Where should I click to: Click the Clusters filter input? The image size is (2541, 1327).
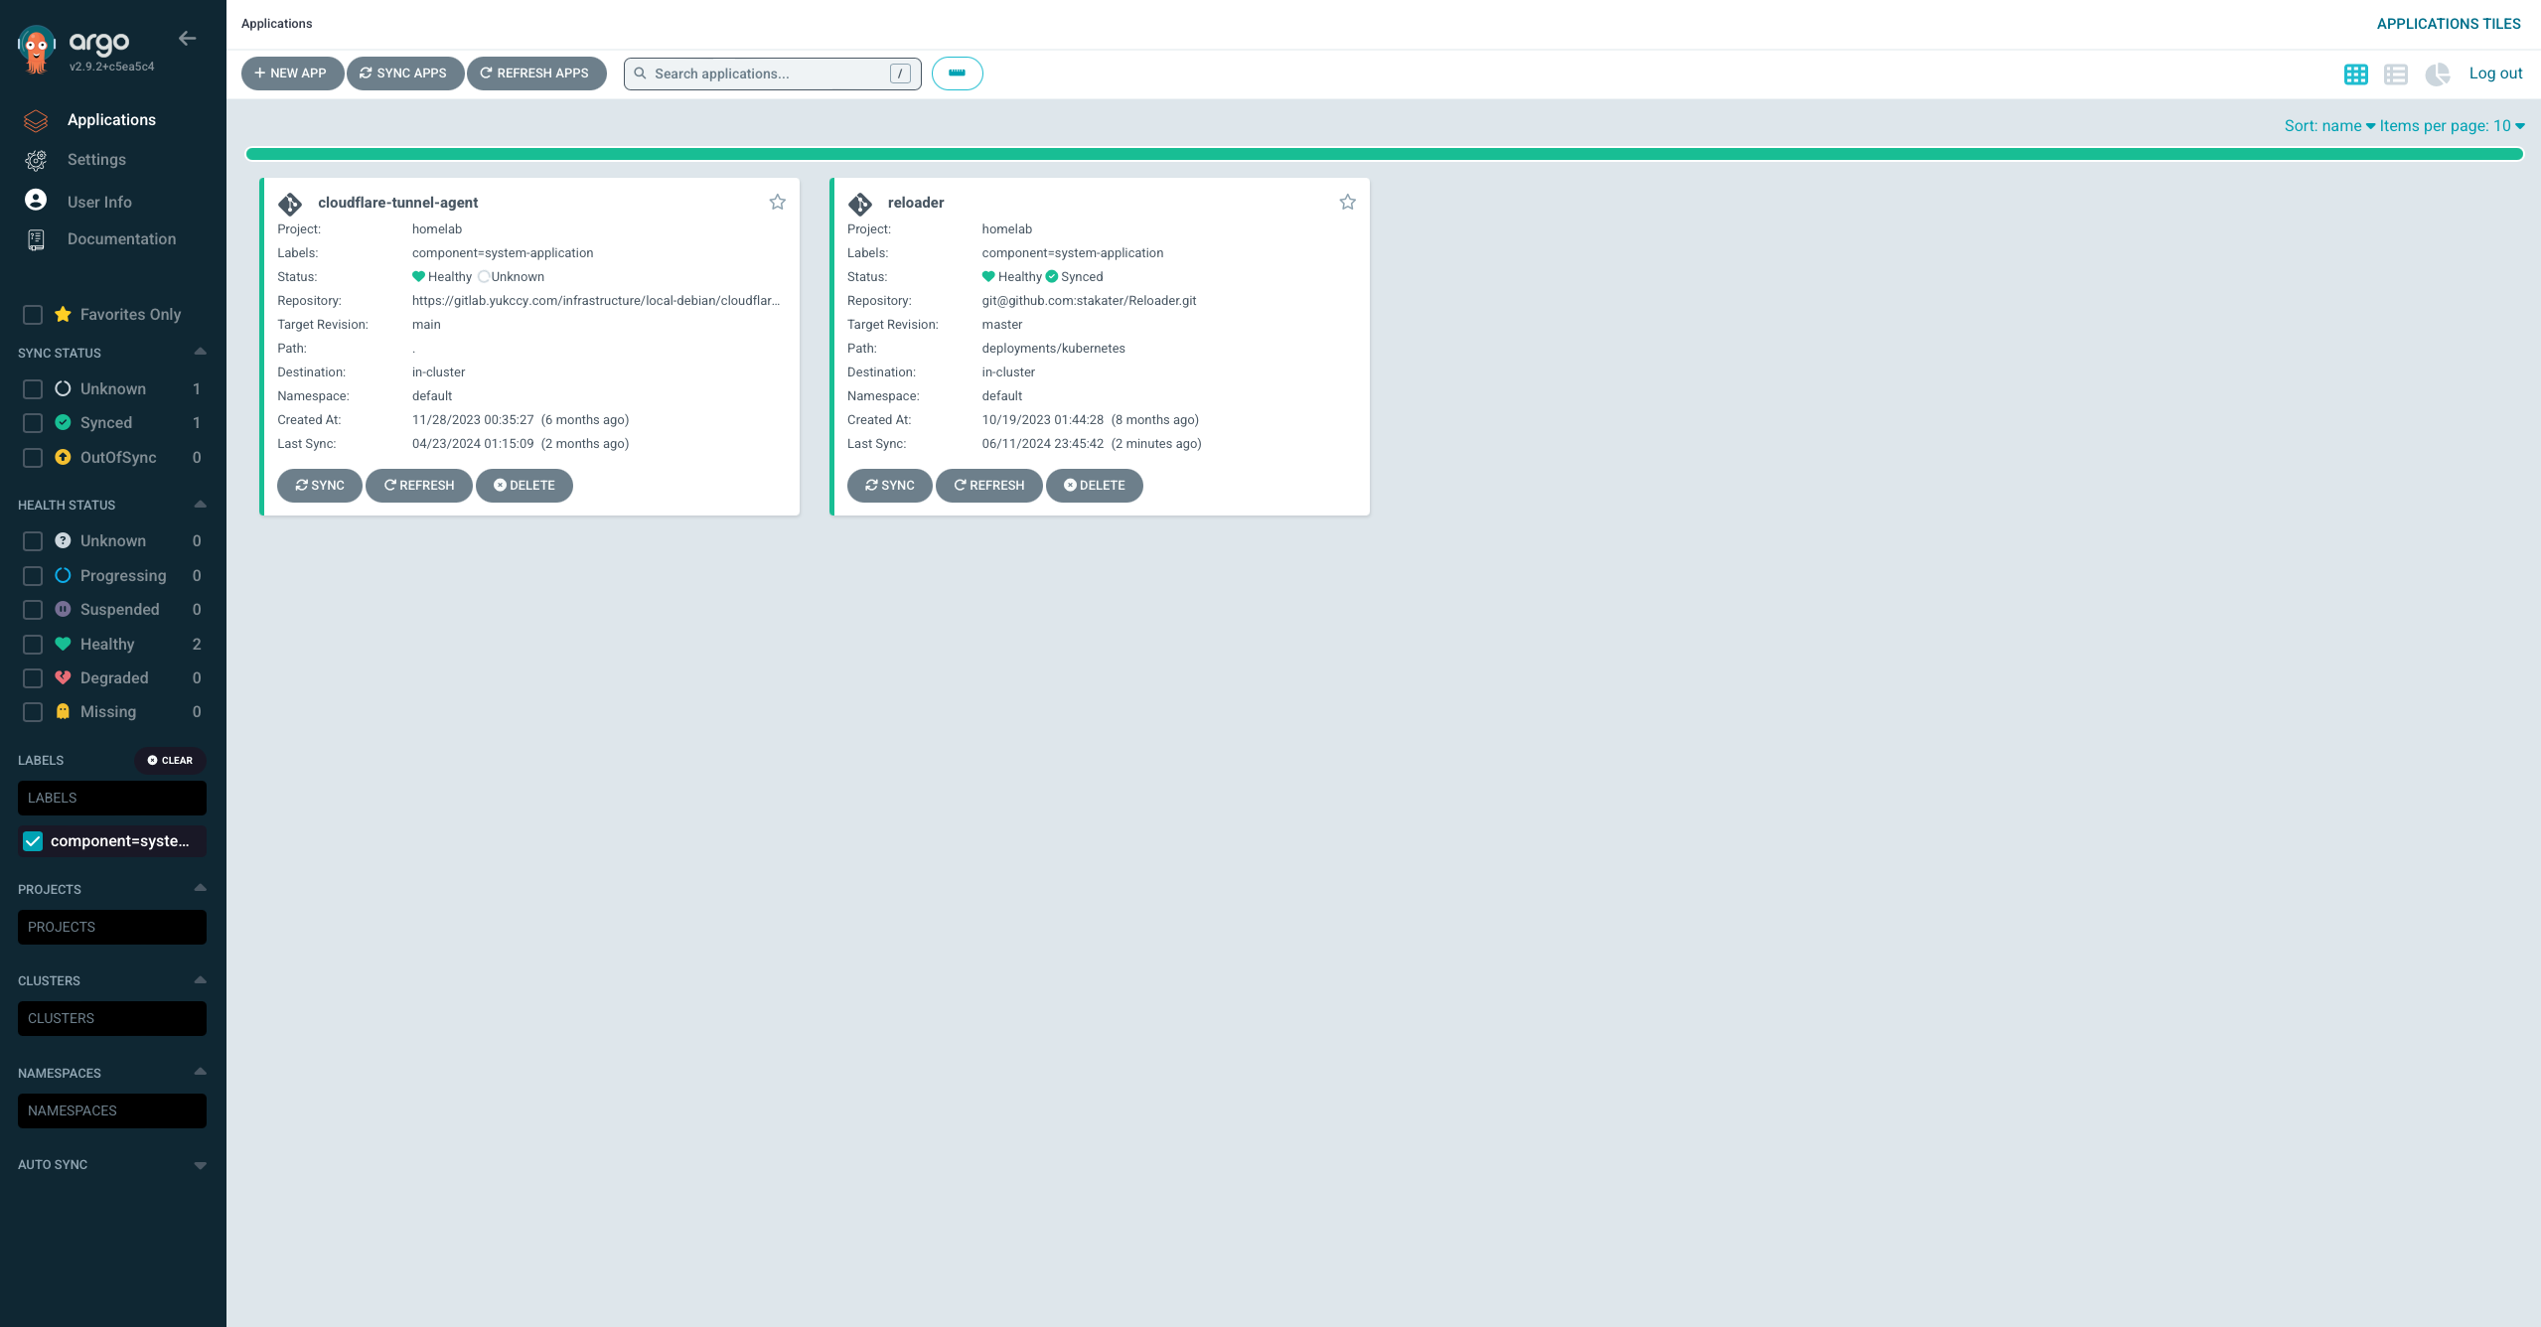(112, 1019)
